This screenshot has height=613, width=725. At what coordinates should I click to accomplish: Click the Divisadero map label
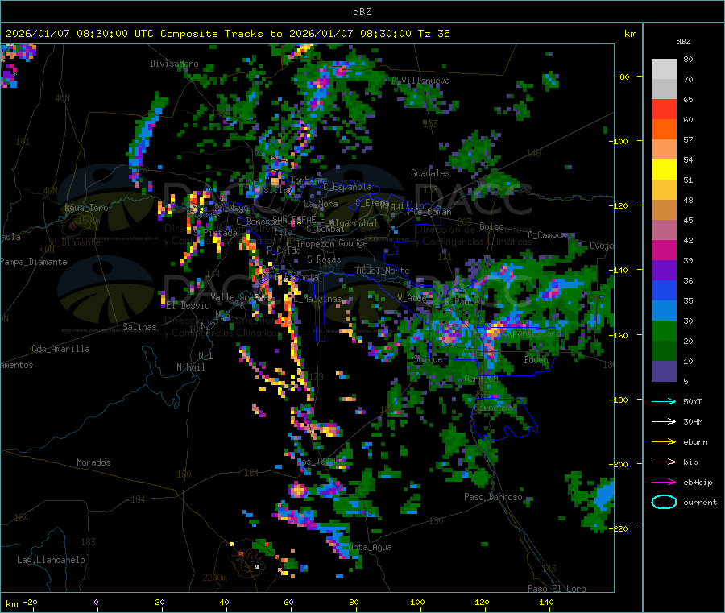coord(174,64)
